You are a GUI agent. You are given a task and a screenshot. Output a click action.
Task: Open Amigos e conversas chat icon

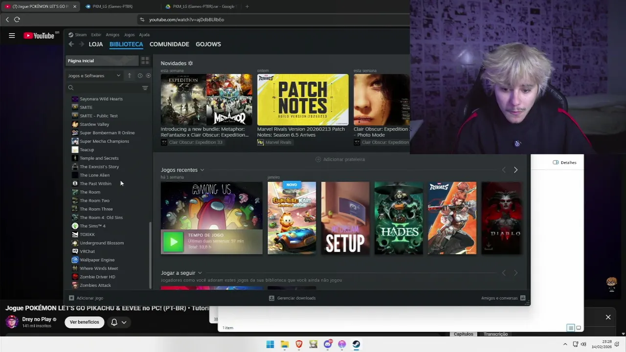[x=523, y=298]
